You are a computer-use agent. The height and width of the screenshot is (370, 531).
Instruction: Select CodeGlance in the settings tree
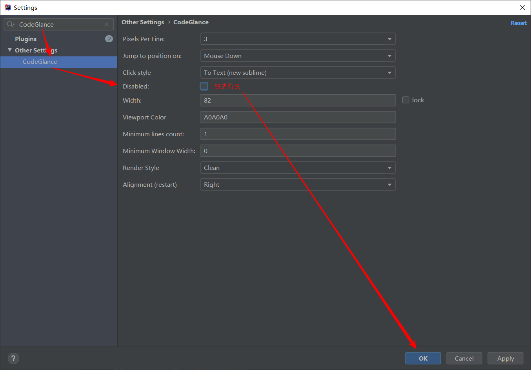pyautogui.click(x=59, y=62)
